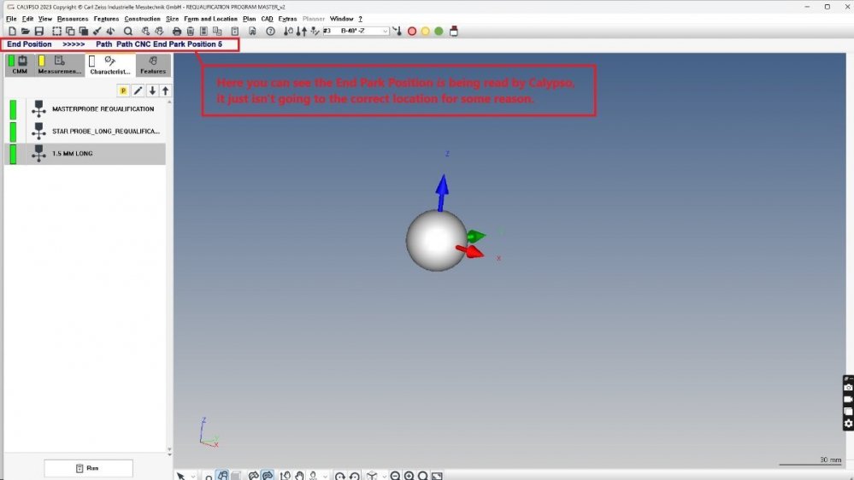Move item up with up arrow

point(165,91)
